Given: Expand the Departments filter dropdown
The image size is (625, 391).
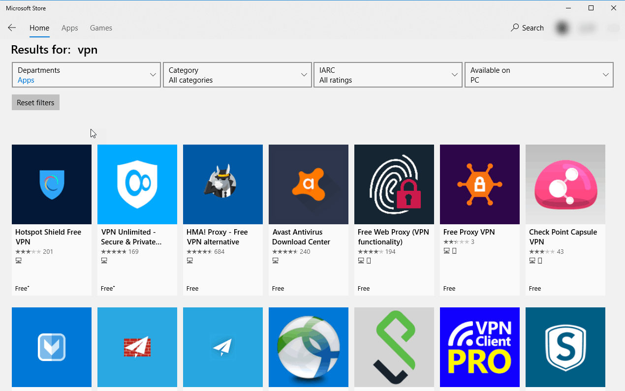Looking at the screenshot, I should 86,75.
